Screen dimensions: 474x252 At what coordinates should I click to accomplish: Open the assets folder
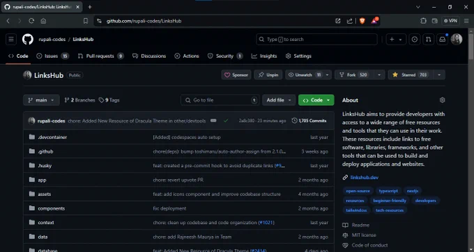click(44, 194)
